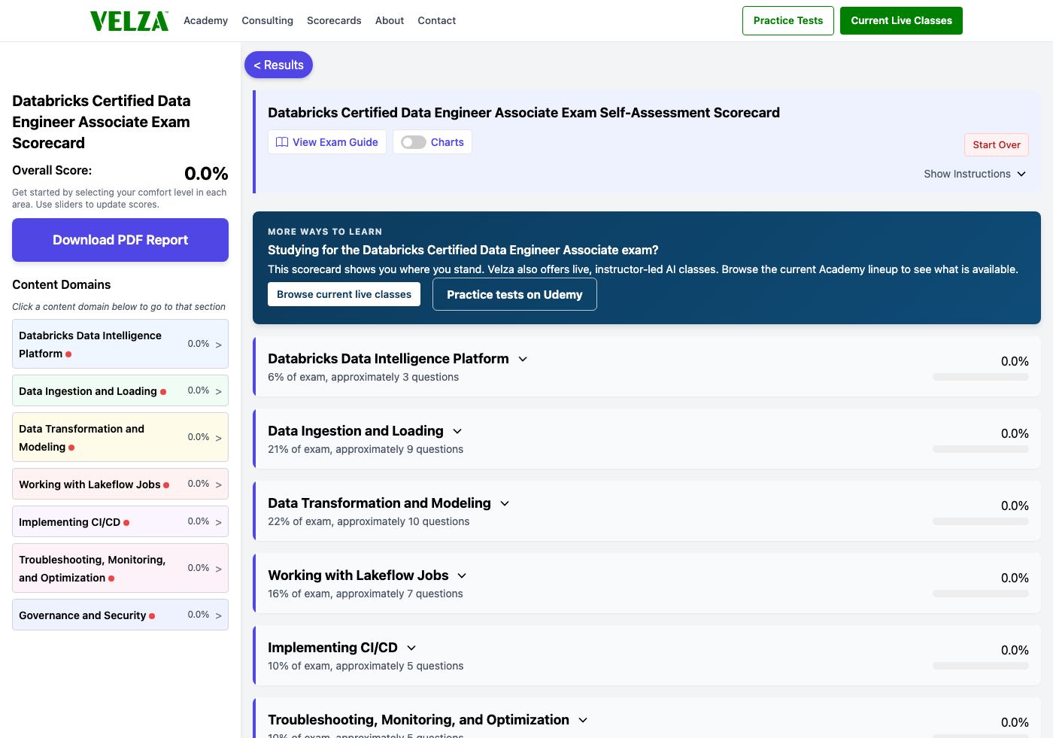Click Browse current live classes
This screenshot has height=738, width=1053.
point(344,294)
